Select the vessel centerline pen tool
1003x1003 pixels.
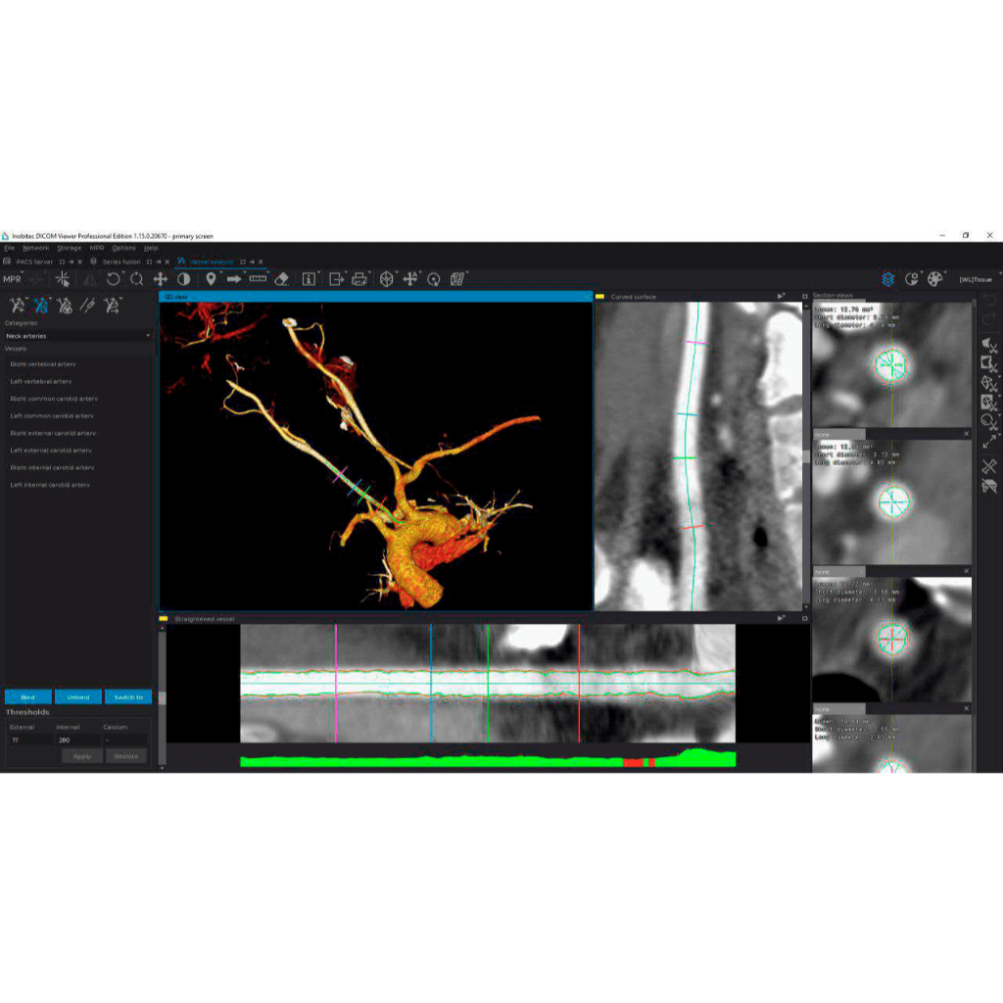[87, 306]
